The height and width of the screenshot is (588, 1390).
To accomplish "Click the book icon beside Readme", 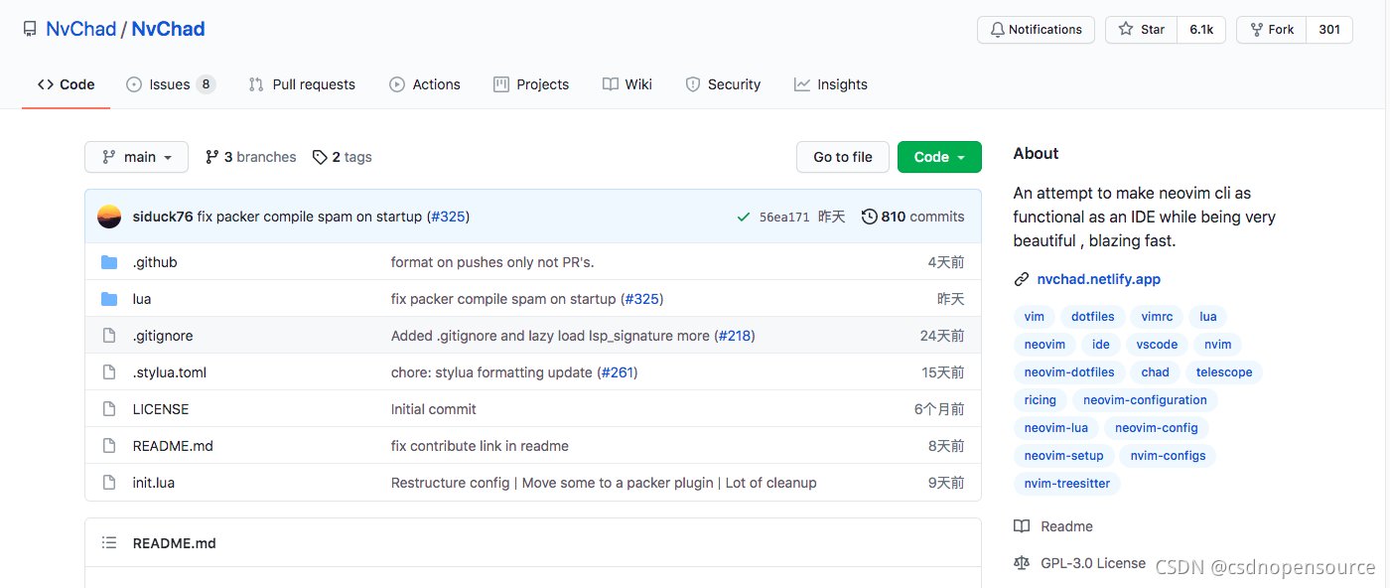I will tap(1022, 526).
